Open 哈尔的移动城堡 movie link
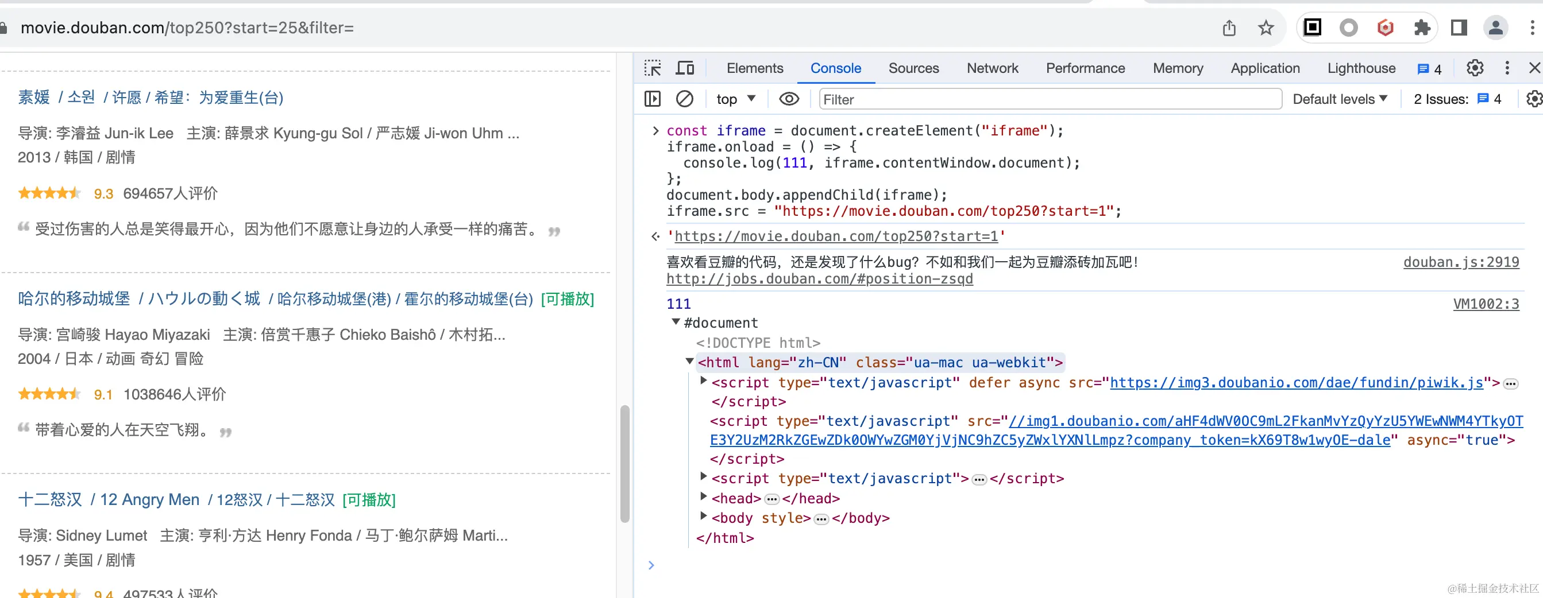This screenshot has width=1543, height=598. pyautogui.click(x=275, y=298)
